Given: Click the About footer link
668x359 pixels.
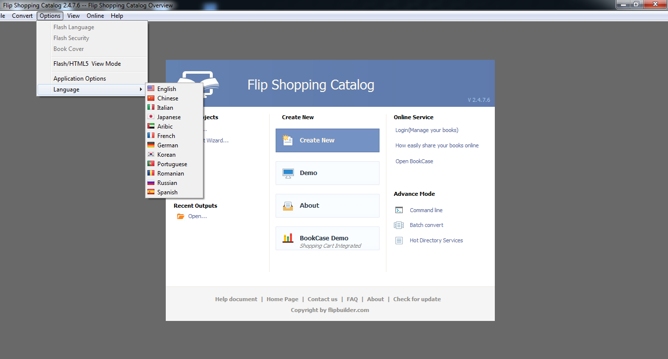Looking at the screenshot, I should [376, 299].
